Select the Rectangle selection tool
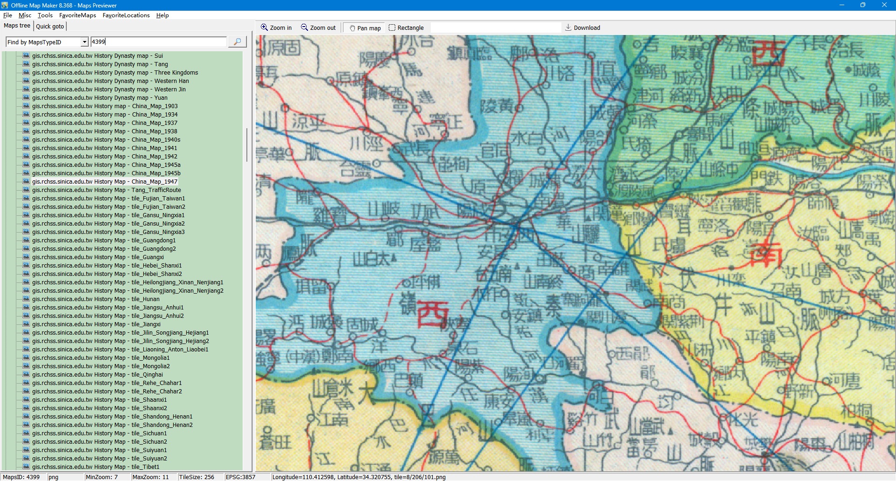 click(406, 28)
